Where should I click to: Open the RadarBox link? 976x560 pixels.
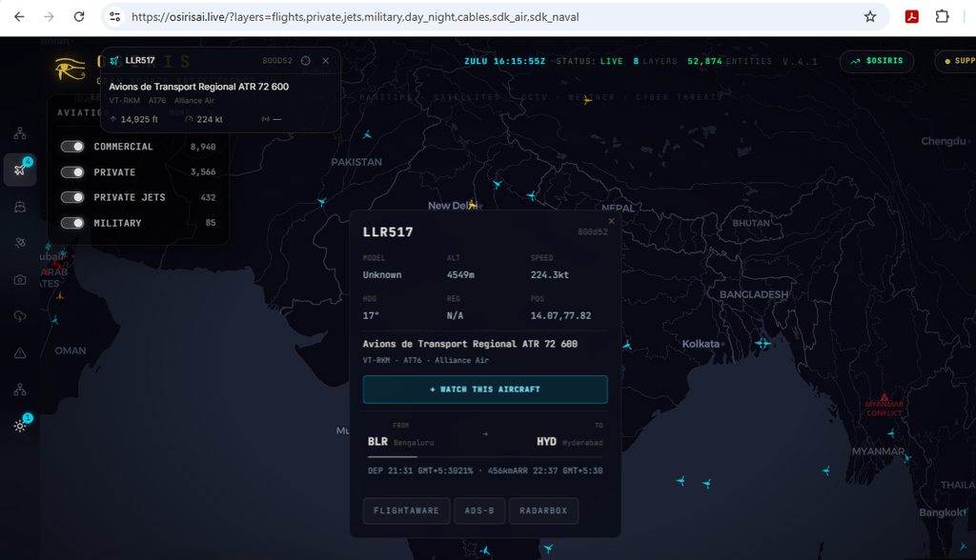pos(543,510)
